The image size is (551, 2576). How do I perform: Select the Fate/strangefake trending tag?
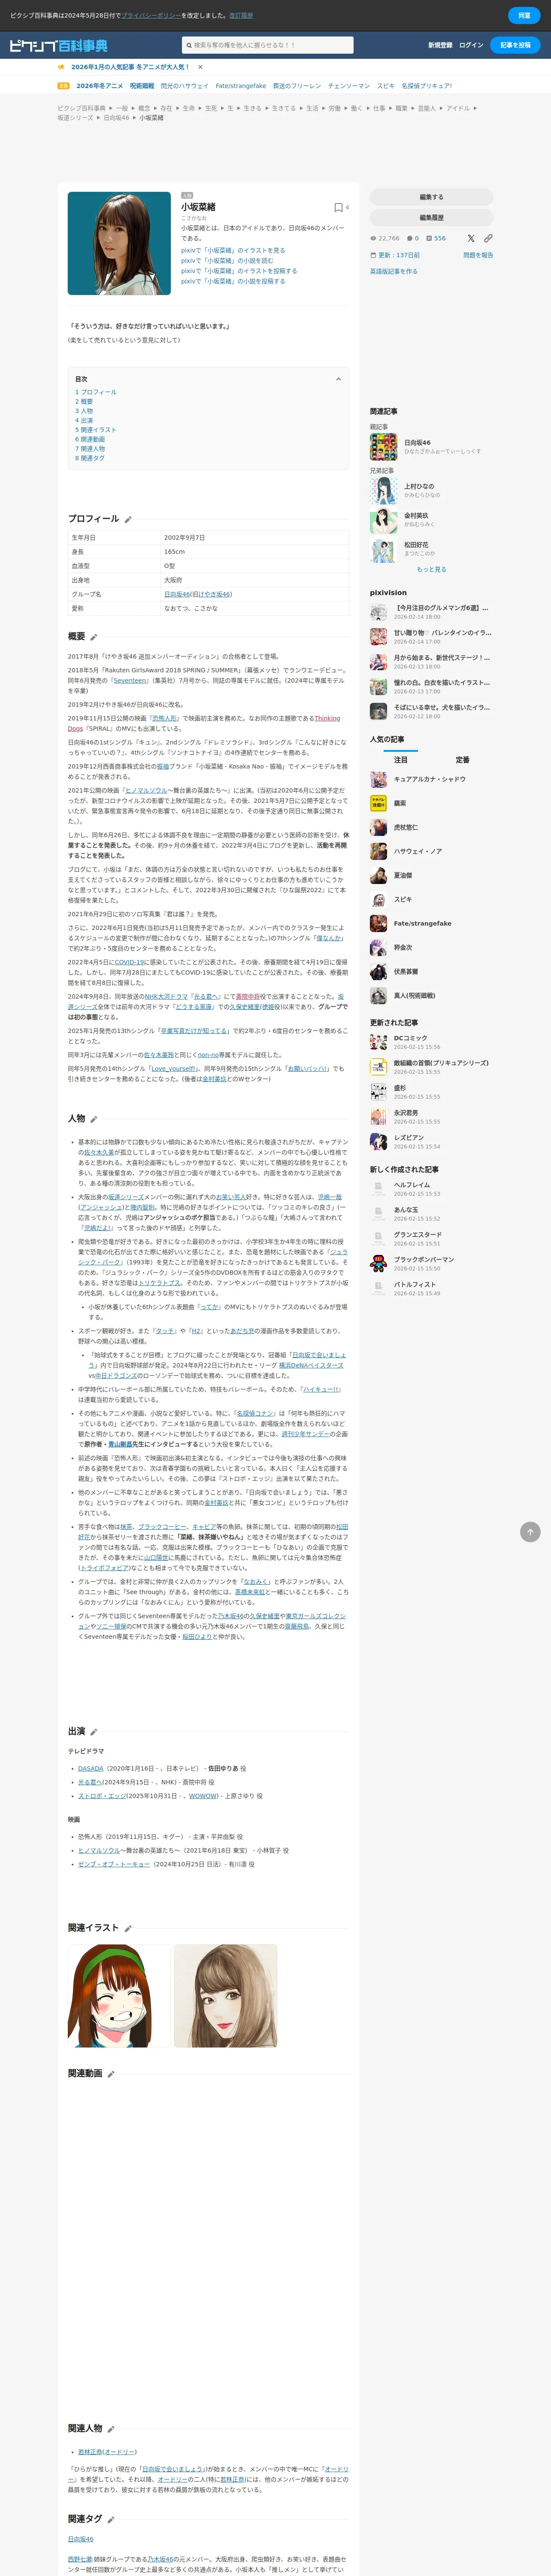pos(241,86)
